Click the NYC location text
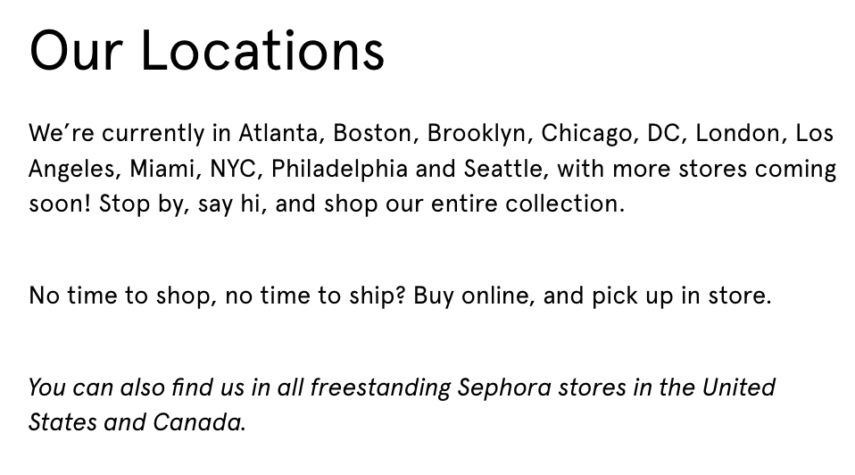Viewport: 855px width, 475px height. (236, 169)
